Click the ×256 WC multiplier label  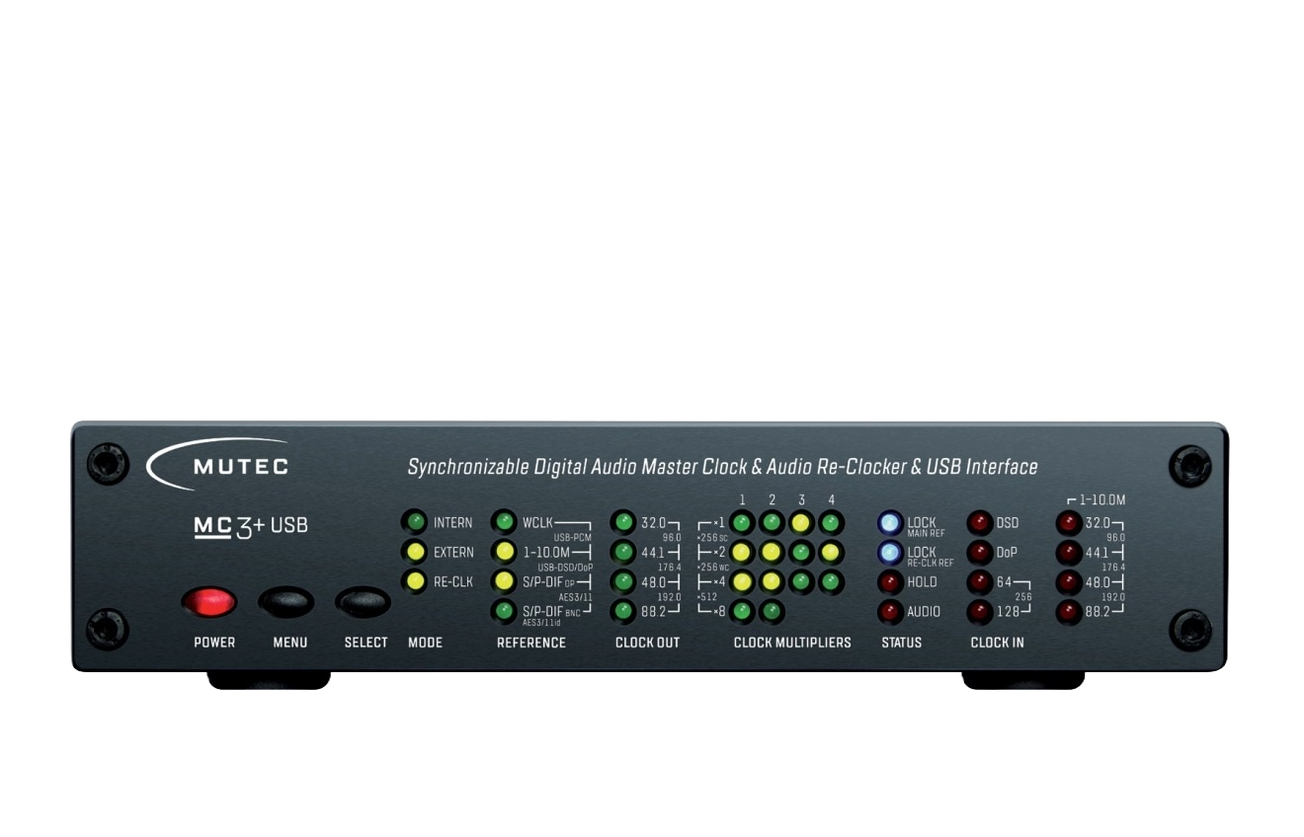pyautogui.click(x=713, y=568)
